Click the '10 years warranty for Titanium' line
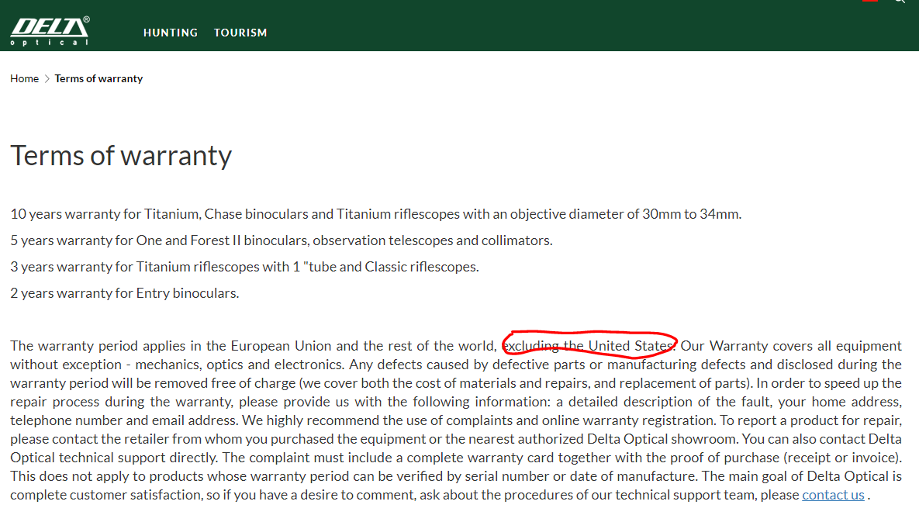 375,214
